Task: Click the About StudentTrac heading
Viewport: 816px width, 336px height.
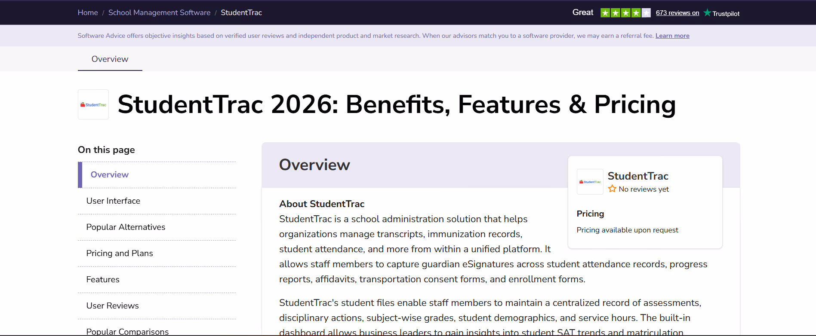Action: point(322,204)
